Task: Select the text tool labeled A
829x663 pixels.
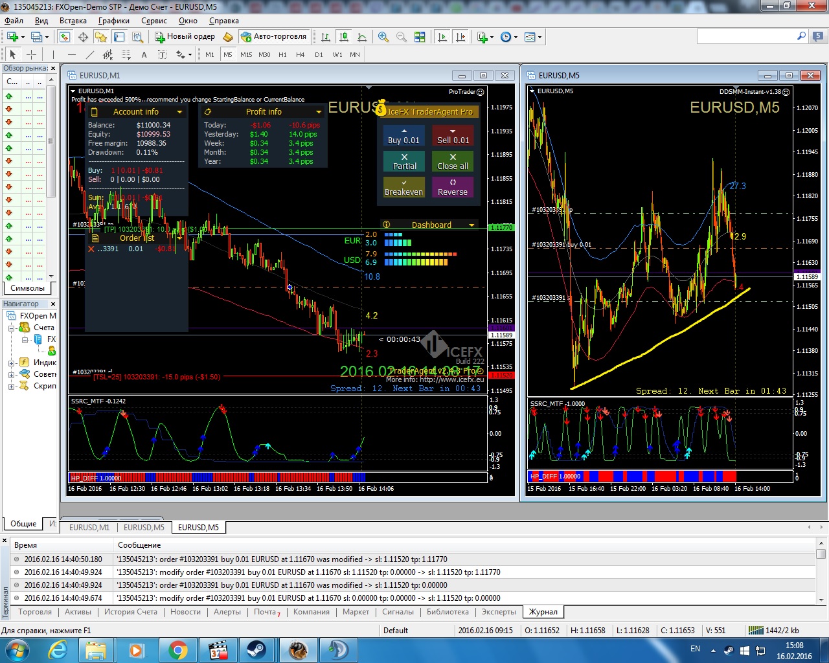Action: pyautogui.click(x=144, y=54)
